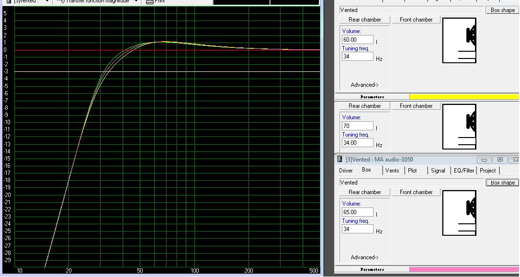The image size is (520, 277).
Task: Click the pink plot color bar
Action: point(464,269)
